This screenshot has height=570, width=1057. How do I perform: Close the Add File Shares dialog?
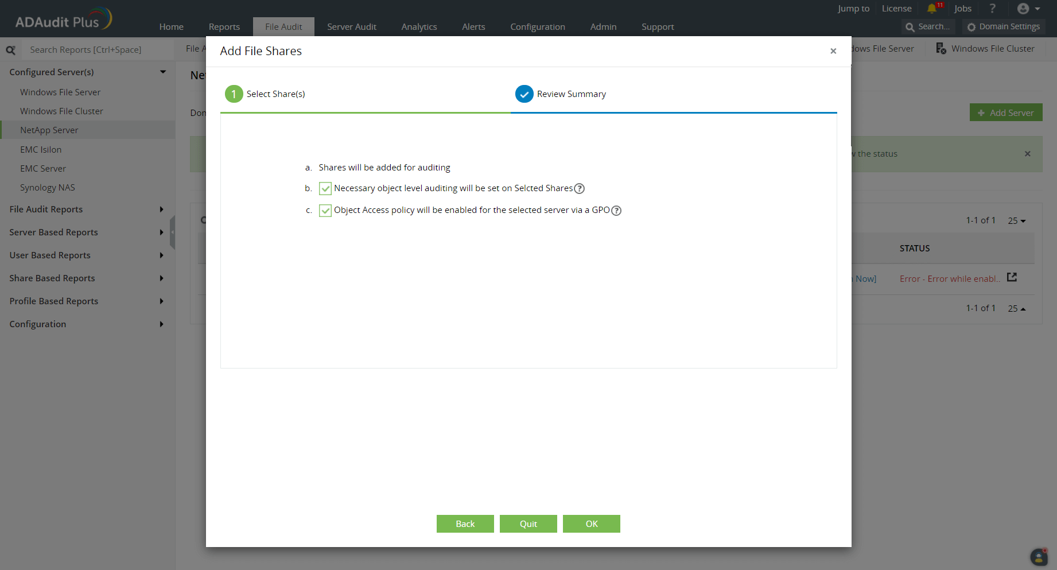(833, 51)
